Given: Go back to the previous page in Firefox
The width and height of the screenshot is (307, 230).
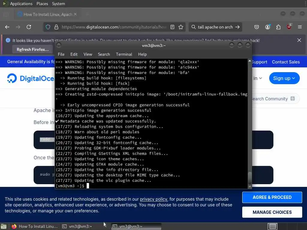Looking at the screenshot, I should pyautogui.click(x=7, y=27).
